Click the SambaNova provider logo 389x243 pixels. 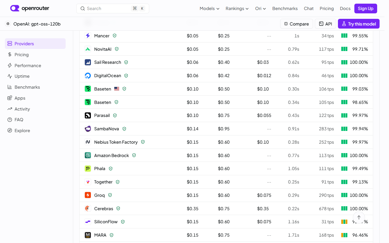click(88, 129)
